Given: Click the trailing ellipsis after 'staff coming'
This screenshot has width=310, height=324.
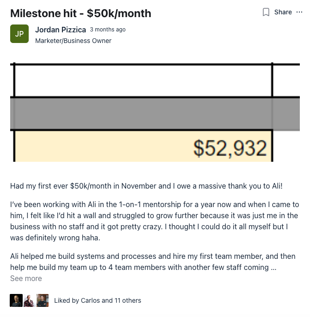Looking at the screenshot, I should (273, 268).
